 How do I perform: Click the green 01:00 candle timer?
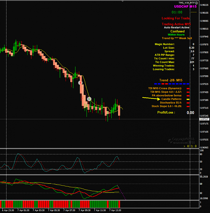(x=177, y=12)
